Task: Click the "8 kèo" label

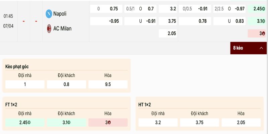Action: tap(238, 48)
